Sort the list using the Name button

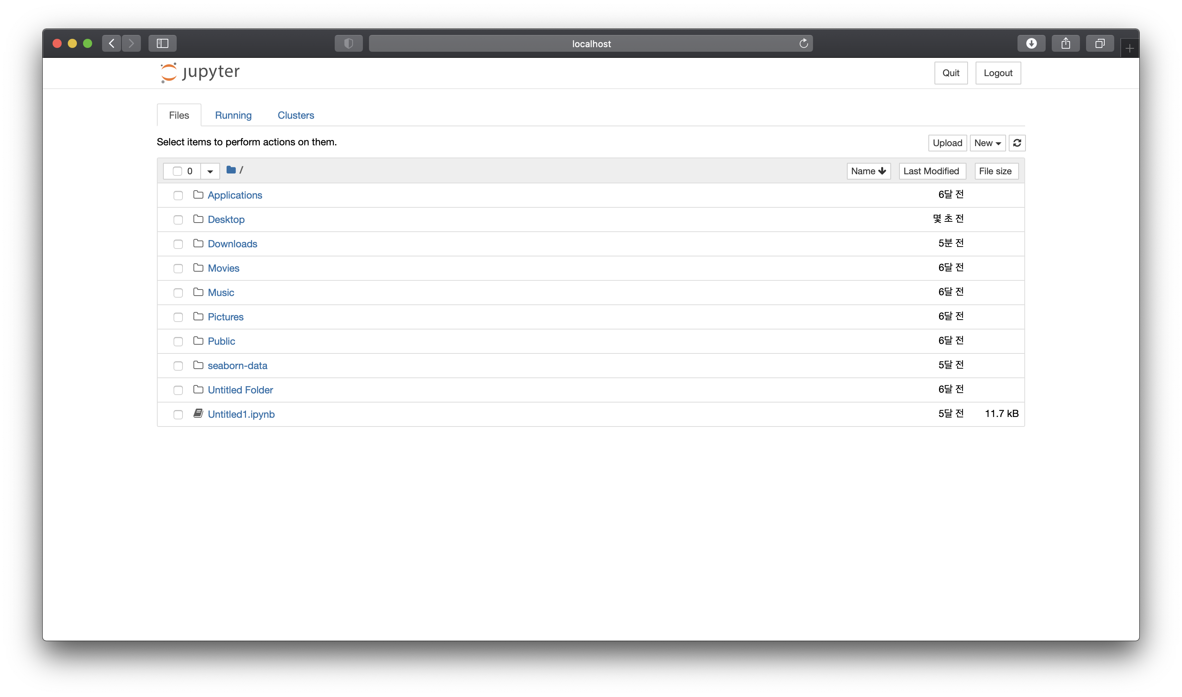[x=868, y=172]
